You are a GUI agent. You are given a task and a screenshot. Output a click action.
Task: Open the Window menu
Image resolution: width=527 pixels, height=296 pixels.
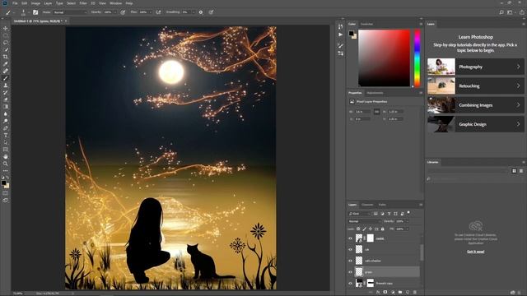click(116, 3)
